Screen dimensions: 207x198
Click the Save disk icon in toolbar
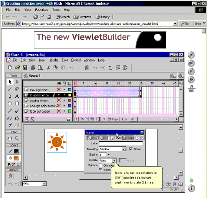pyautogui.click(x=25, y=67)
